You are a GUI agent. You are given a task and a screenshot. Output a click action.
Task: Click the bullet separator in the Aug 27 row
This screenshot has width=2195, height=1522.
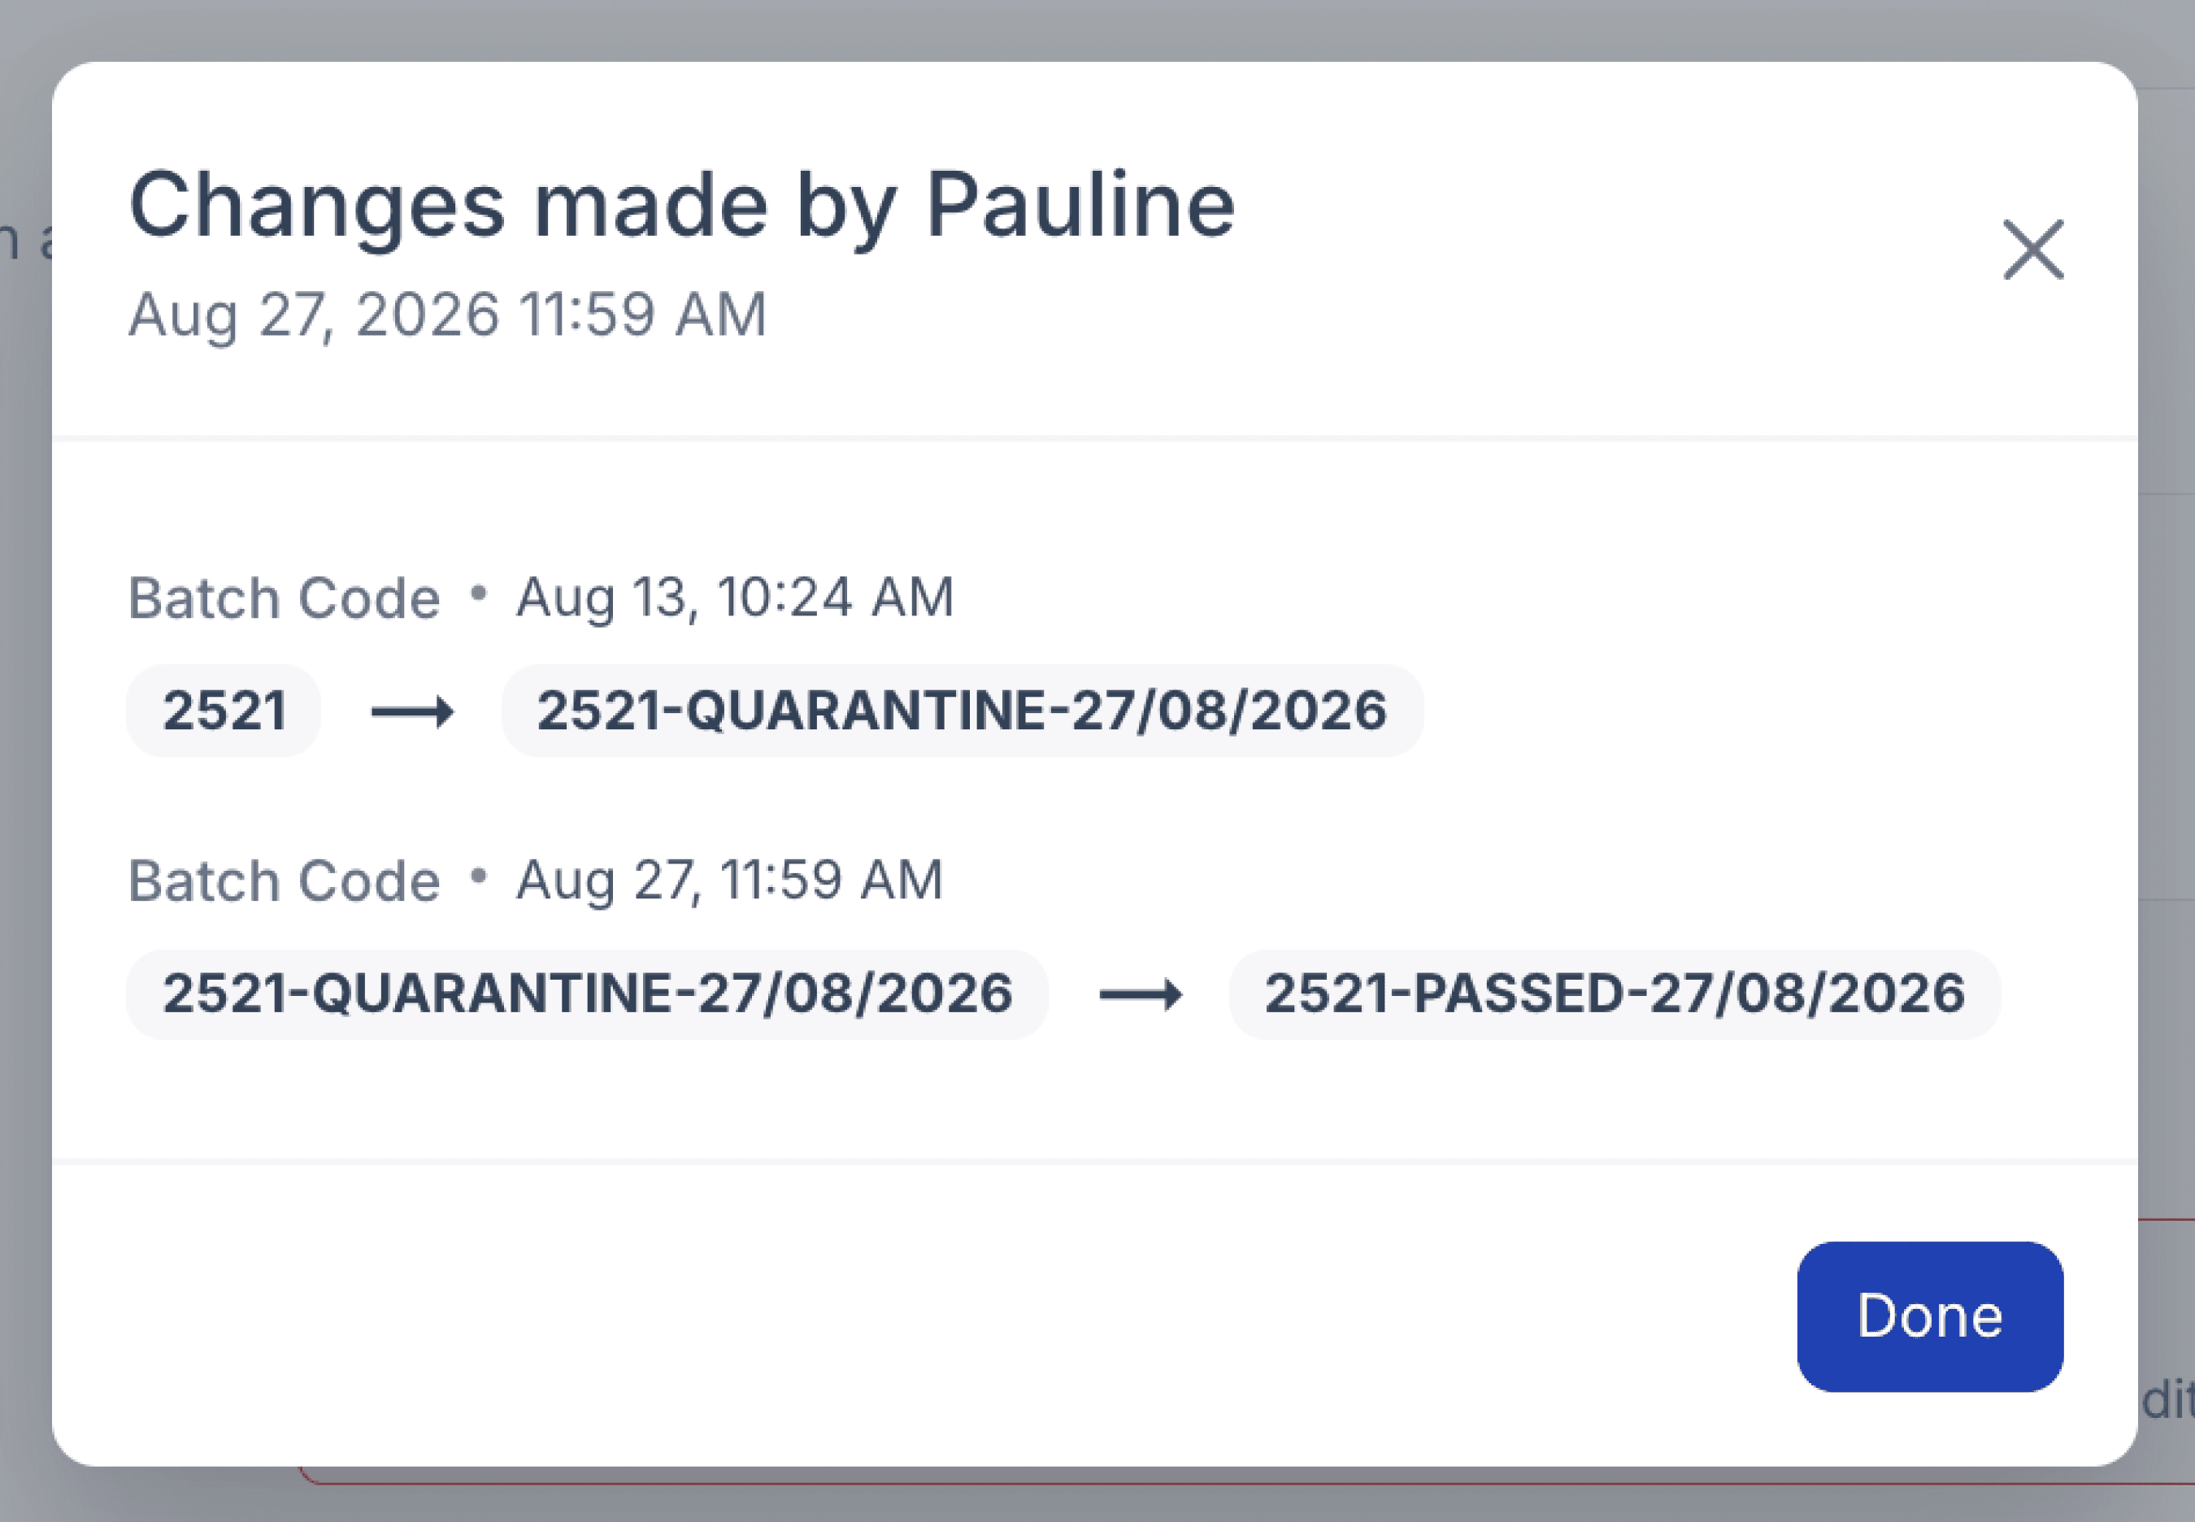[479, 876]
